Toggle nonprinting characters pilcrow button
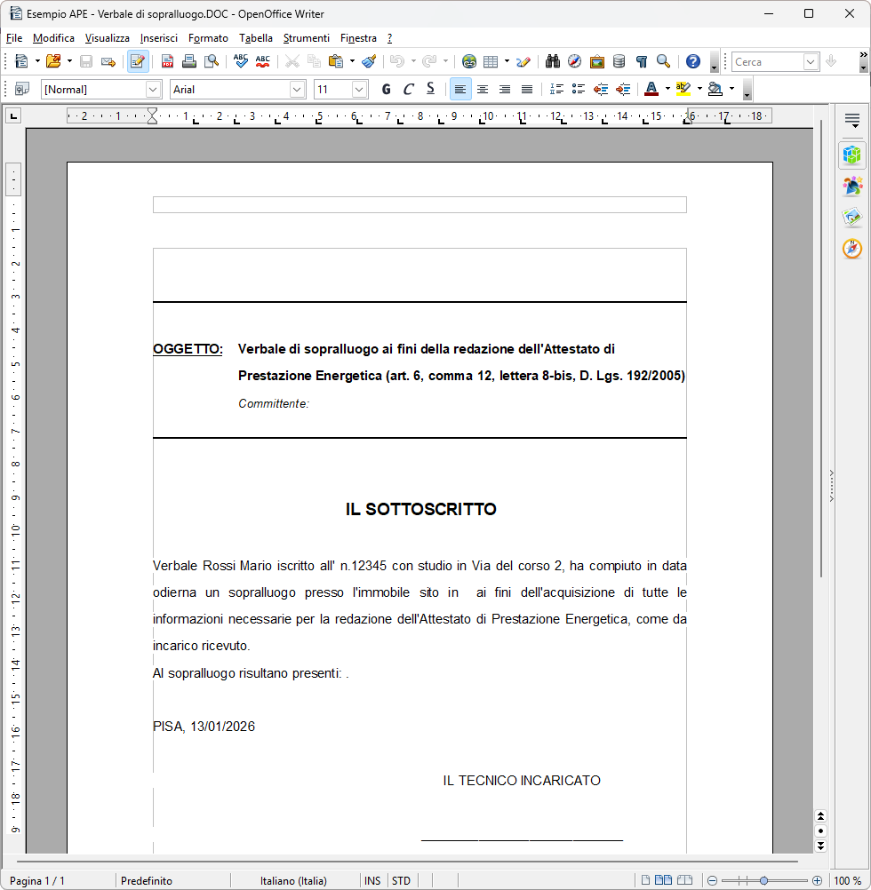Screen dimensions: 871x890 point(641,61)
